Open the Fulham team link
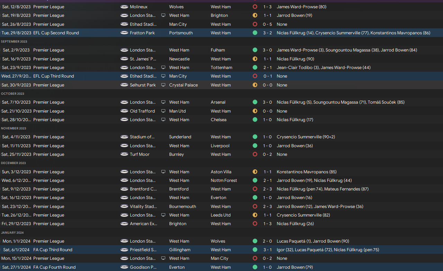Viewport: 443px width, 271px height. [218, 50]
